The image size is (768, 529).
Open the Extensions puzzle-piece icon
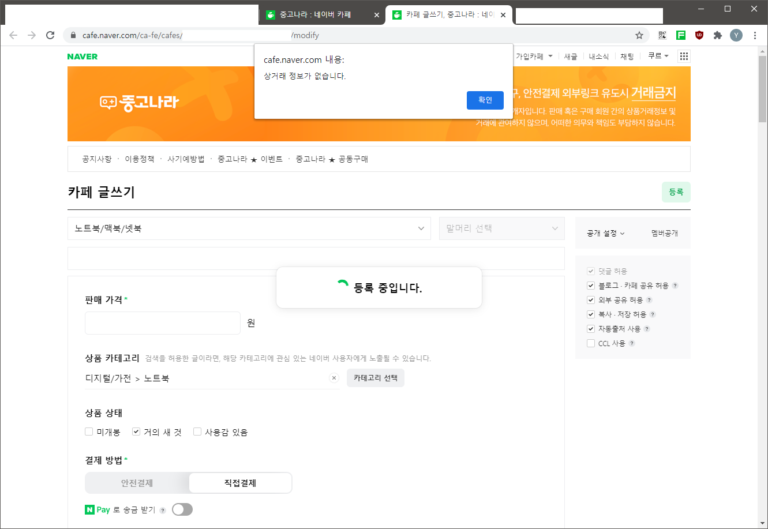pos(718,35)
